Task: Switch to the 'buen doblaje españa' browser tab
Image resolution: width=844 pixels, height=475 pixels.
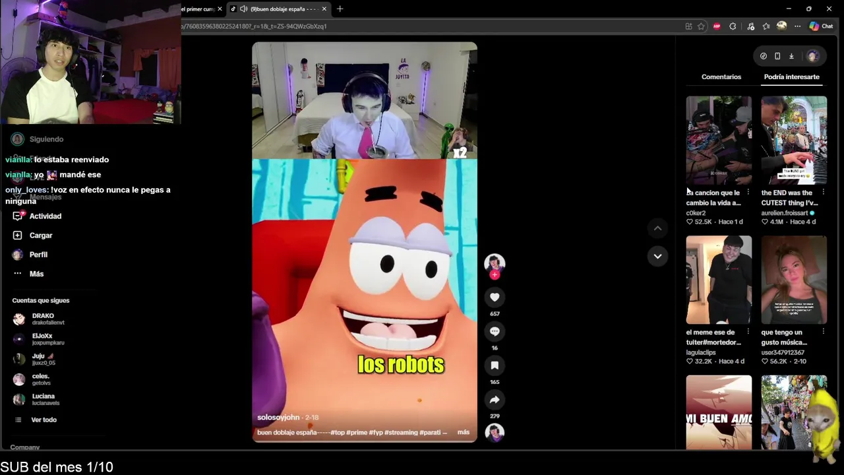Action: tap(278, 9)
